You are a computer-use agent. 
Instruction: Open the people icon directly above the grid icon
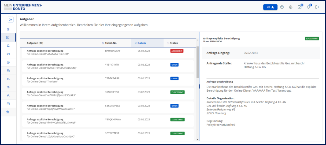[8, 95]
